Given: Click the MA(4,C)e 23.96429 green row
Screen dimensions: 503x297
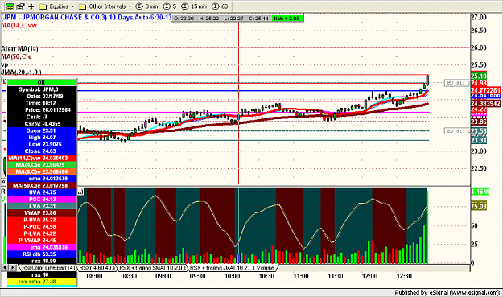Looking at the screenshot, I should (42, 165).
